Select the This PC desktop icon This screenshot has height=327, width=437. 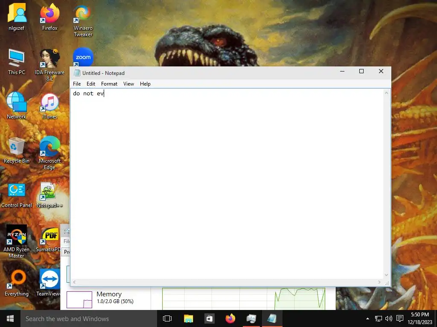(x=17, y=62)
